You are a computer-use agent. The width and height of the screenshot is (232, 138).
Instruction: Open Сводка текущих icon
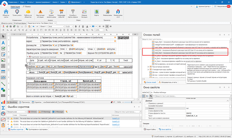[x=84, y=13]
